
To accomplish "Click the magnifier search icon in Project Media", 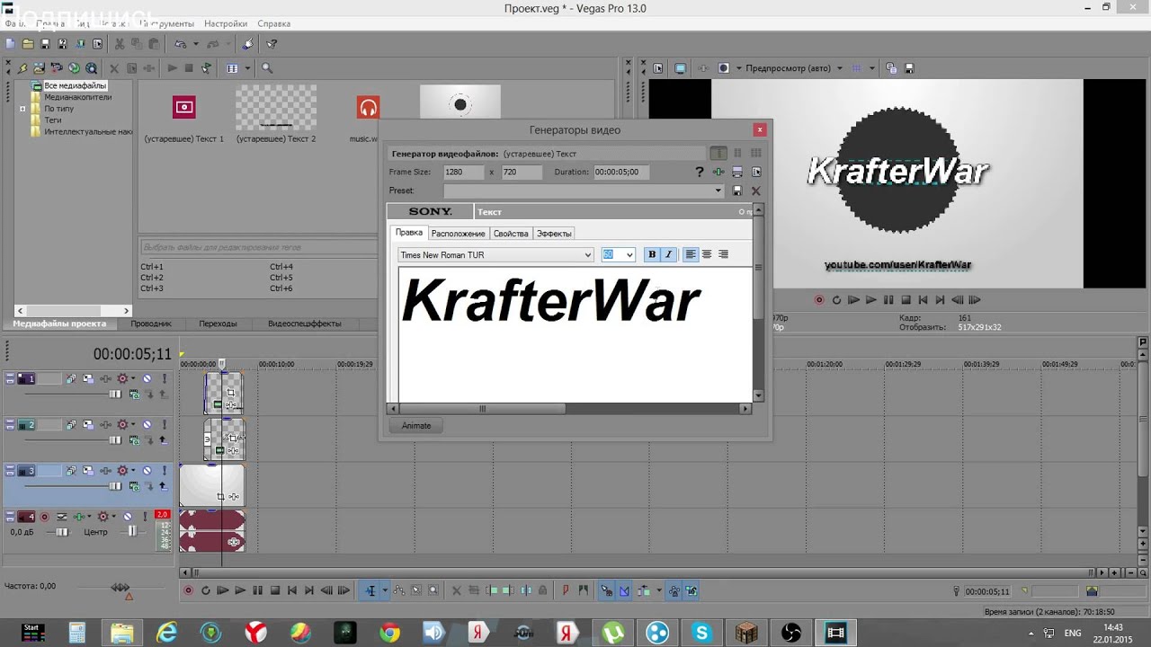I will tap(266, 67).
